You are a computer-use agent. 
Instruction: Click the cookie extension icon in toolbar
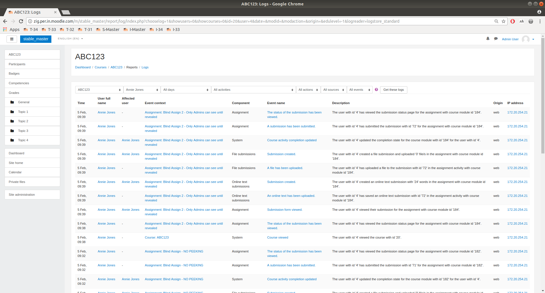coord(531,21)
